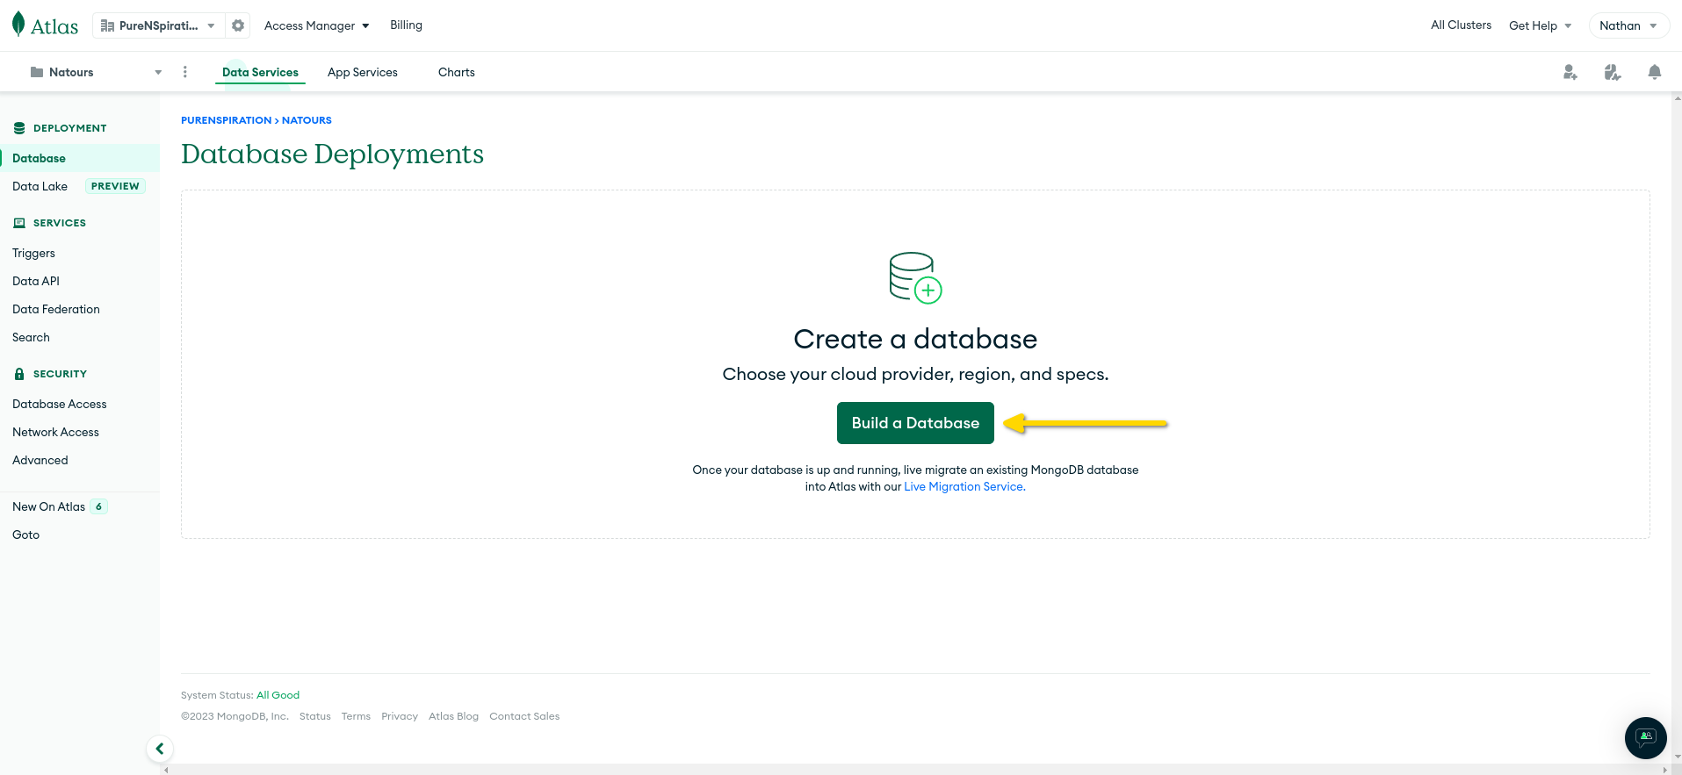The height and width of the screenshot is (775, 1682).
Task: Click the Deployment section heading
Action: [69, 128]
